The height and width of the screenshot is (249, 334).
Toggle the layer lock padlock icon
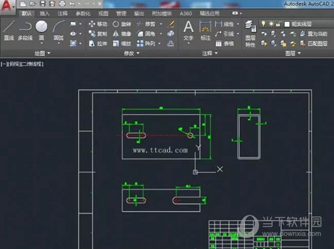279,23
